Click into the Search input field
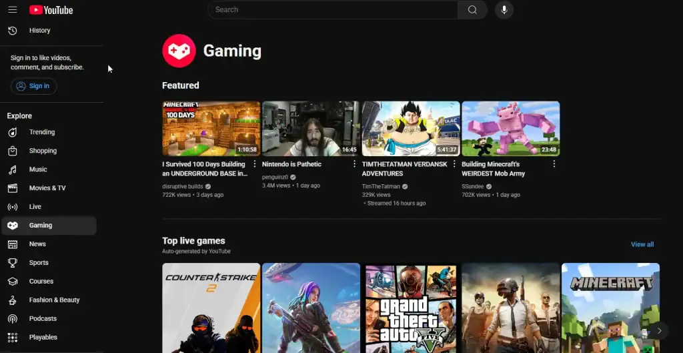Image resolution: width=683 pixels, height=353 pixels. (x=333, y=9)
